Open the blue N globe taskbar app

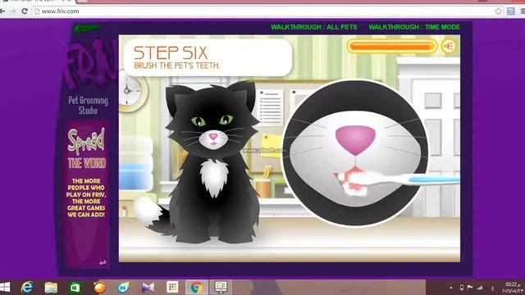(124, 288)
